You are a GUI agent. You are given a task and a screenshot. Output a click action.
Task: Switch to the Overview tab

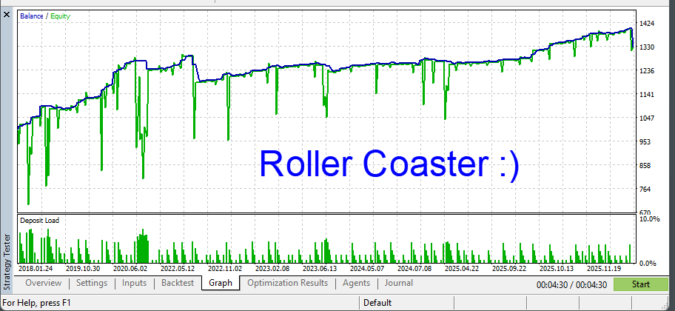(x=44, y=283)
